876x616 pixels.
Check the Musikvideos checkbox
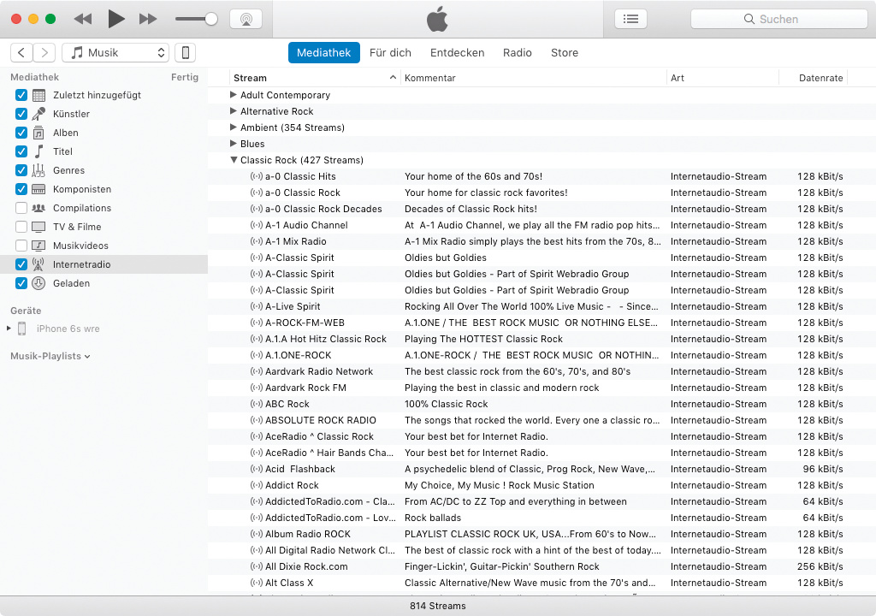click(21, 246)
